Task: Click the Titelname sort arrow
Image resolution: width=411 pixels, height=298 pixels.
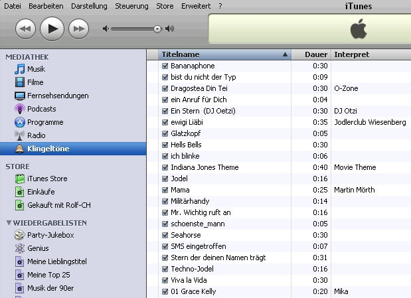Action: tap(285, 54)
